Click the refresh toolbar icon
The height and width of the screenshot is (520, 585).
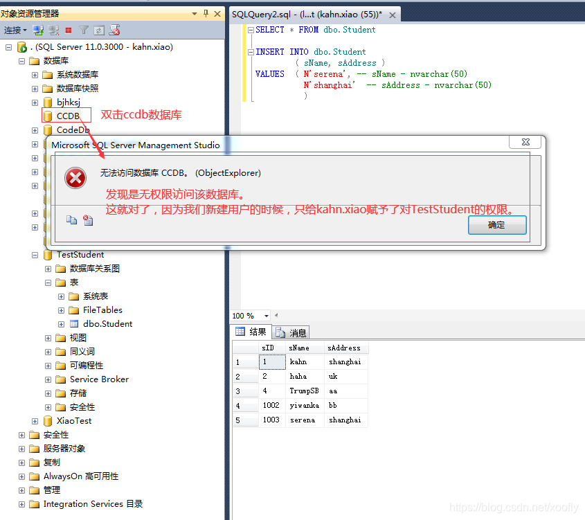pos(99,30)
